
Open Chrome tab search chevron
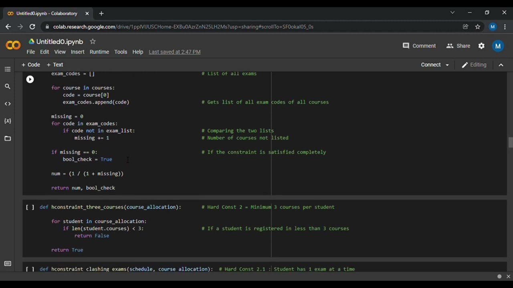(452, 13)
